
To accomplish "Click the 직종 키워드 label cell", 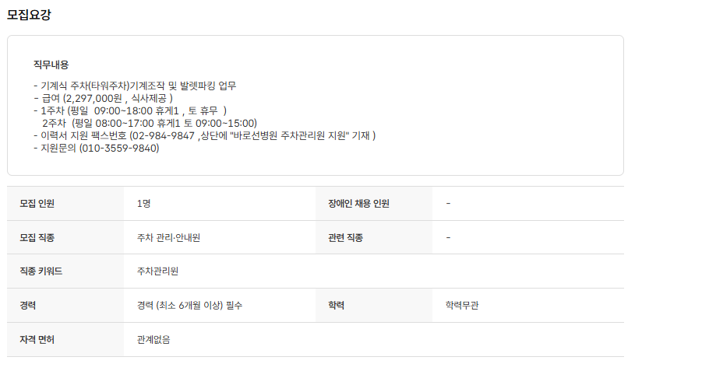I will tap(41, 271).
